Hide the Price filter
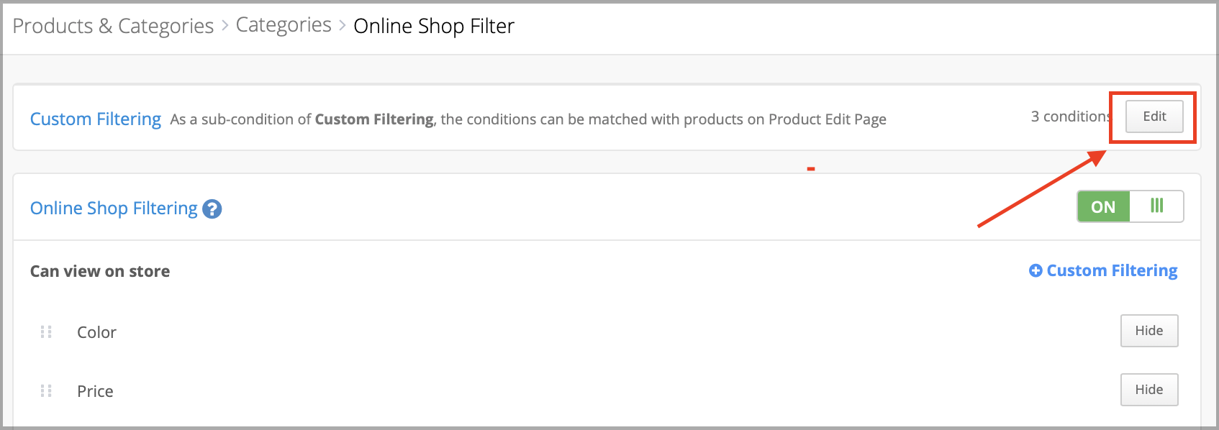The width and height of the screenshot is (1219, 430). coord(1149,390)
